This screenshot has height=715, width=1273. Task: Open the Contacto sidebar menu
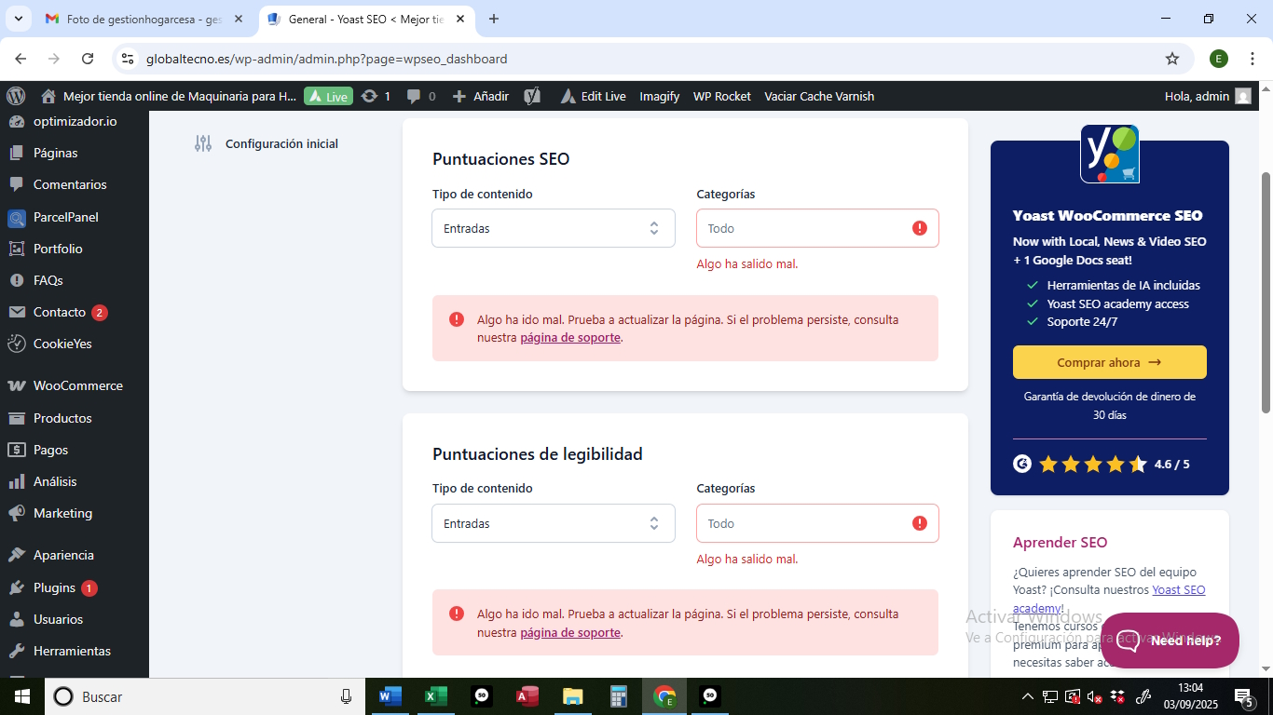pos(75,312)
